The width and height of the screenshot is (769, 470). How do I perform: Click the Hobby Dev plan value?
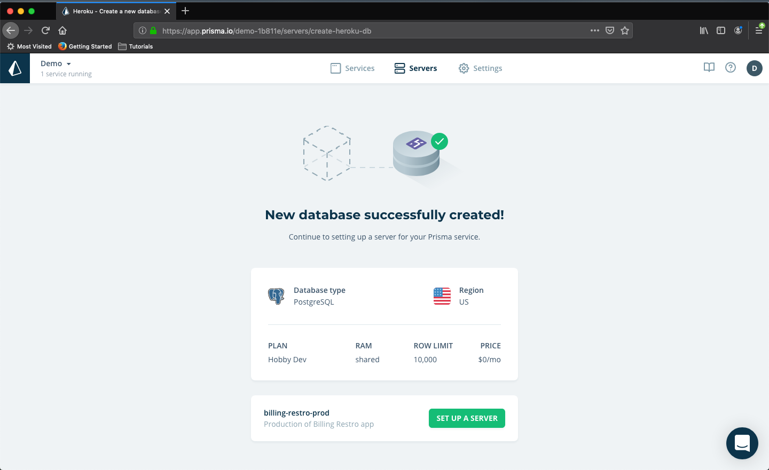tap(287, 360)
